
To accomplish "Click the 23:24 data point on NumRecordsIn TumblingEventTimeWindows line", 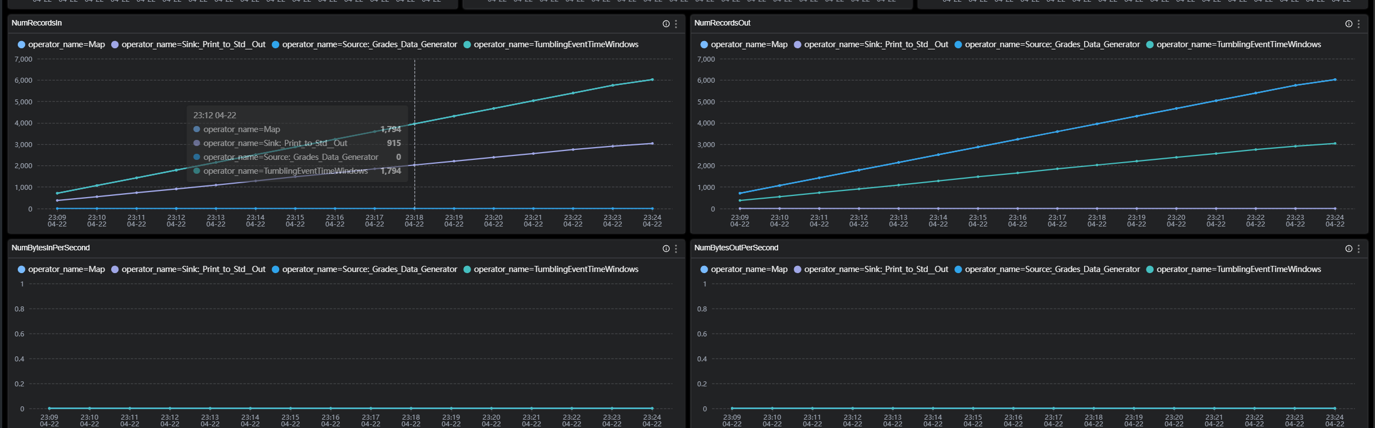I will (x=652, y=79).
